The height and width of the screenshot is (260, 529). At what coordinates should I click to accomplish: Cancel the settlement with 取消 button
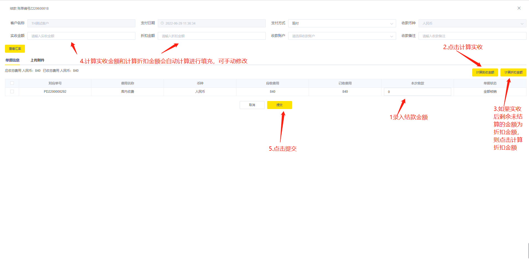click(x=252, y=105)
